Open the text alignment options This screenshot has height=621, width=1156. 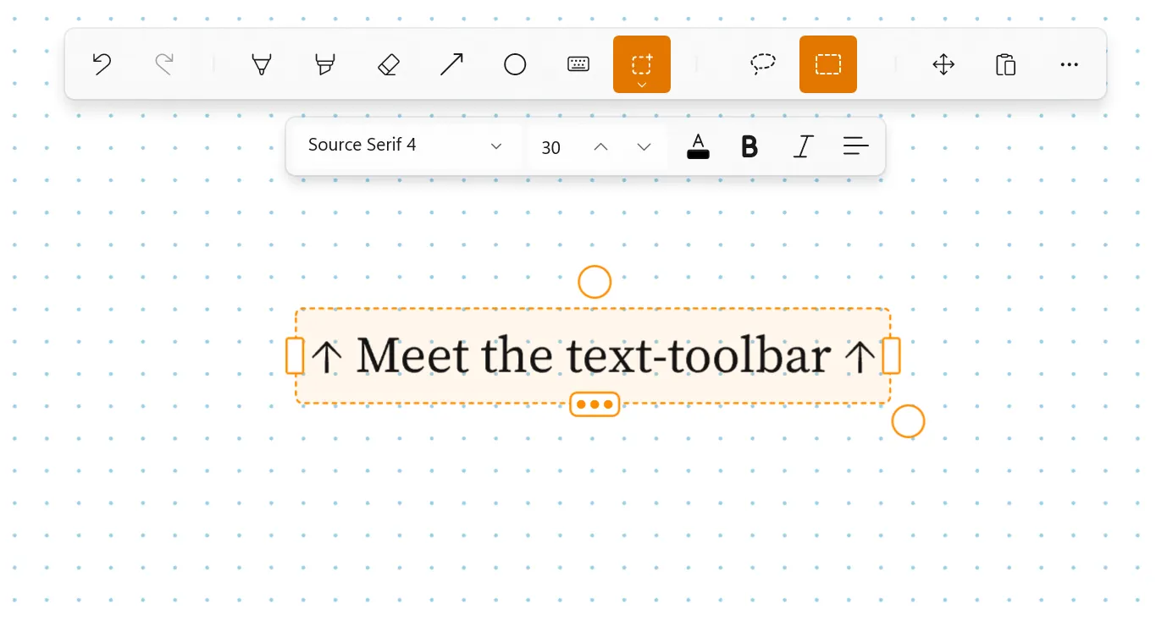point(856,146)
